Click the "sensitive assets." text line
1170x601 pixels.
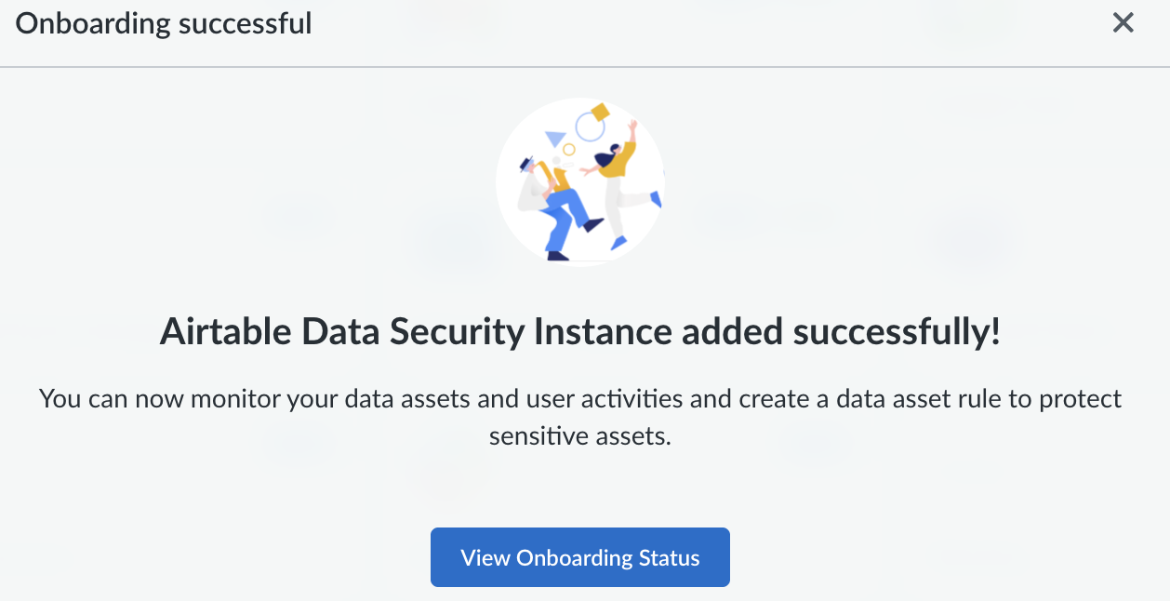[579, 436]
